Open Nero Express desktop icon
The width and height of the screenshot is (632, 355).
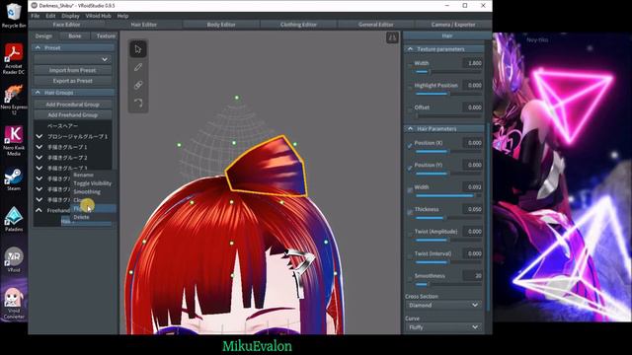pyautogui.click(x=14, y=100)
